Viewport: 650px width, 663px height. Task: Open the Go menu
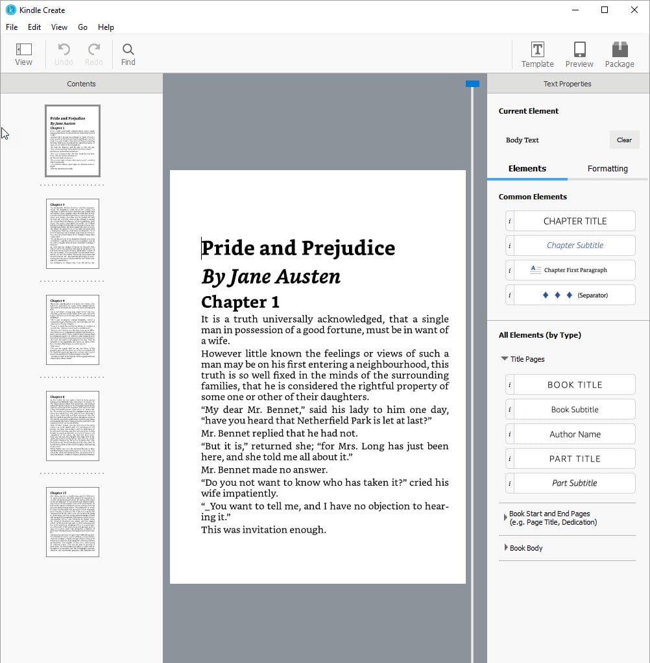coord(83,27)
